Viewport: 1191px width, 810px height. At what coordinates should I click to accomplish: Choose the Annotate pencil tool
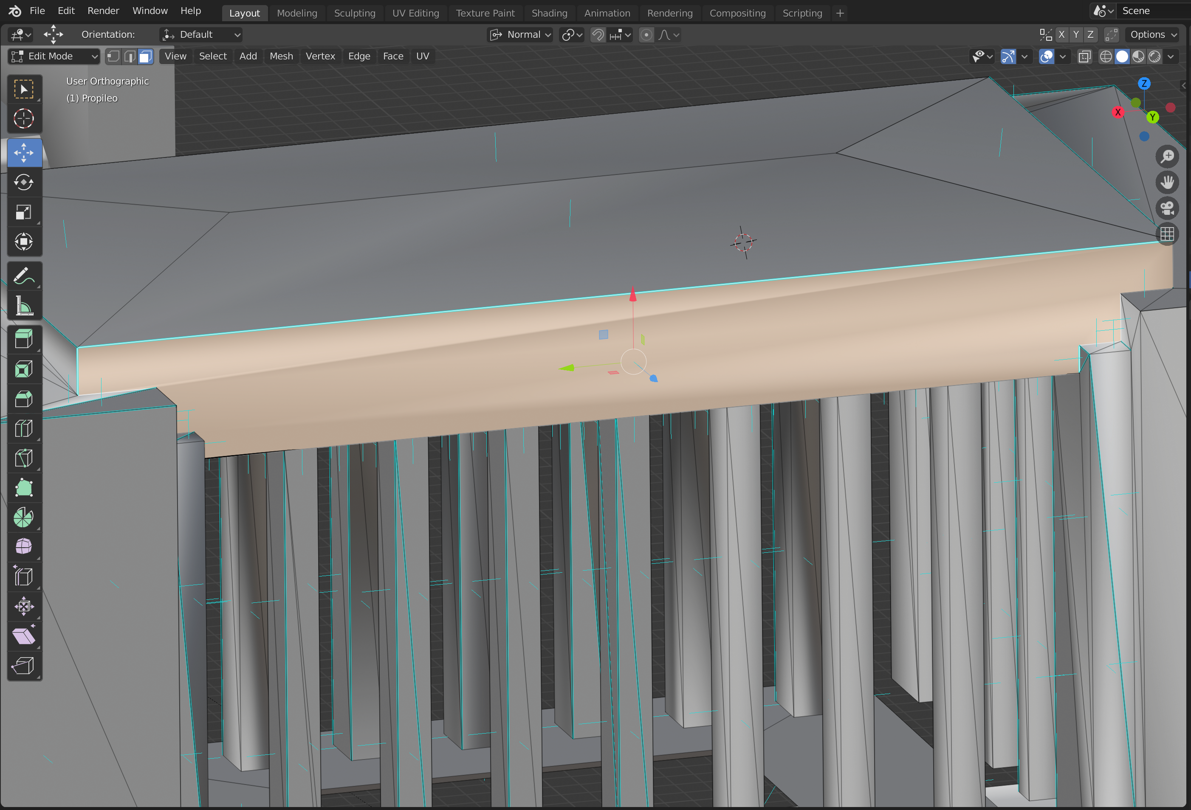pyautogui.click(x=24, y=276)
